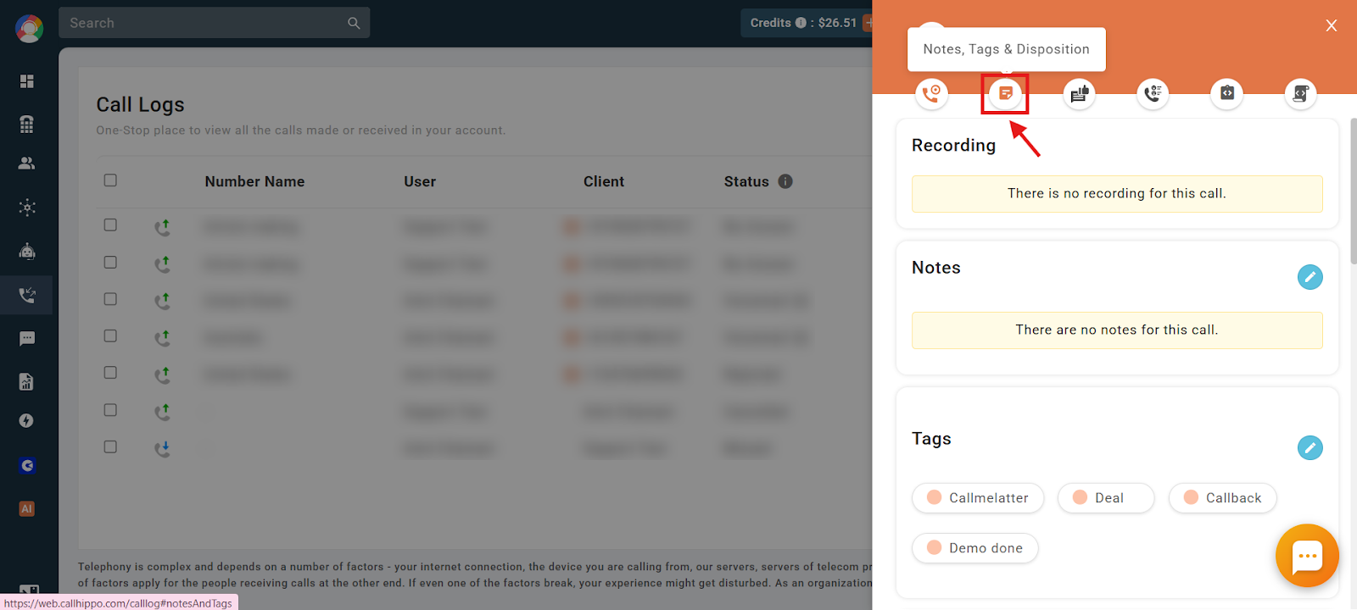Open the SMS message bubble icon in sidebar
This screenshot has width=1357, height=610.
(x=27, y=339)
